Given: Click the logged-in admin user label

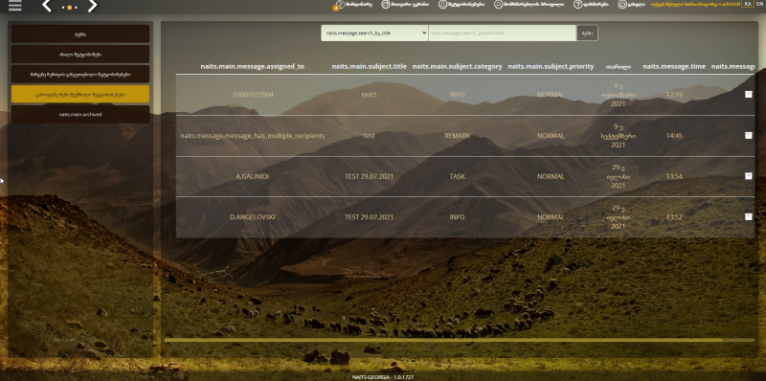Looking at the screenshot, I should click(x=695, y=4).
